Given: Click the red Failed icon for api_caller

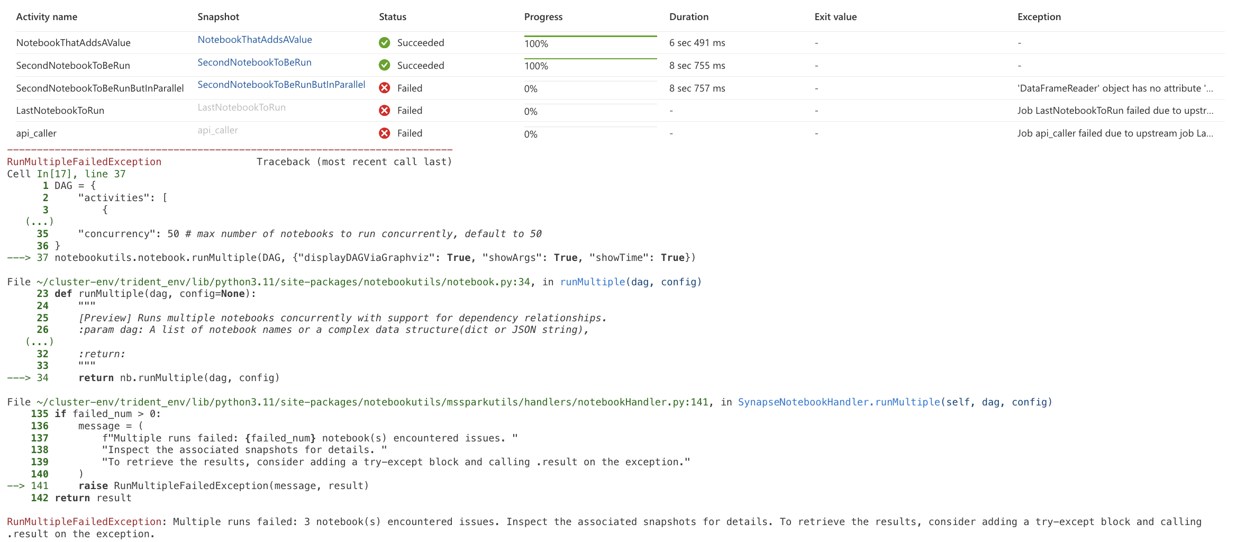Looking at the screenshot, I should [x=384, y=133].
